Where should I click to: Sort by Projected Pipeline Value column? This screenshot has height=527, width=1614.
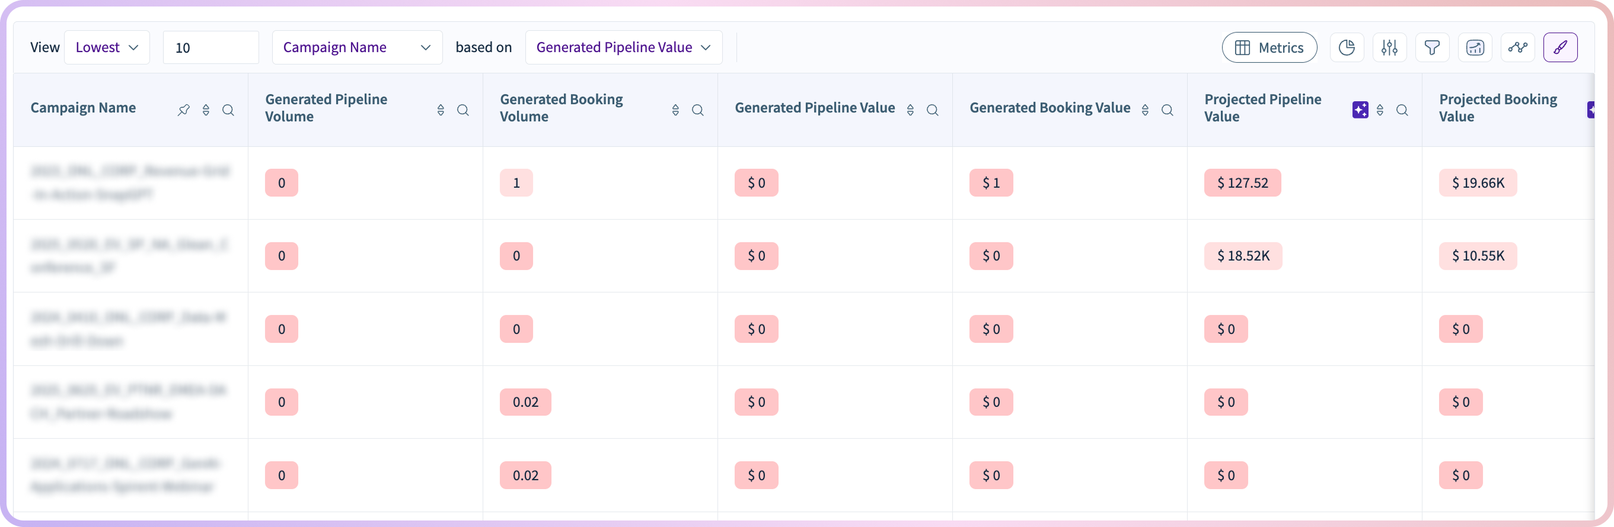1380,110
